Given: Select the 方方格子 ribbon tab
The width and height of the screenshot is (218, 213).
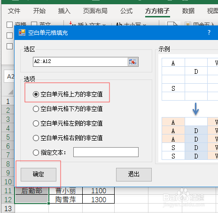Looking at the screenshot, I should [x=157, y=11].
